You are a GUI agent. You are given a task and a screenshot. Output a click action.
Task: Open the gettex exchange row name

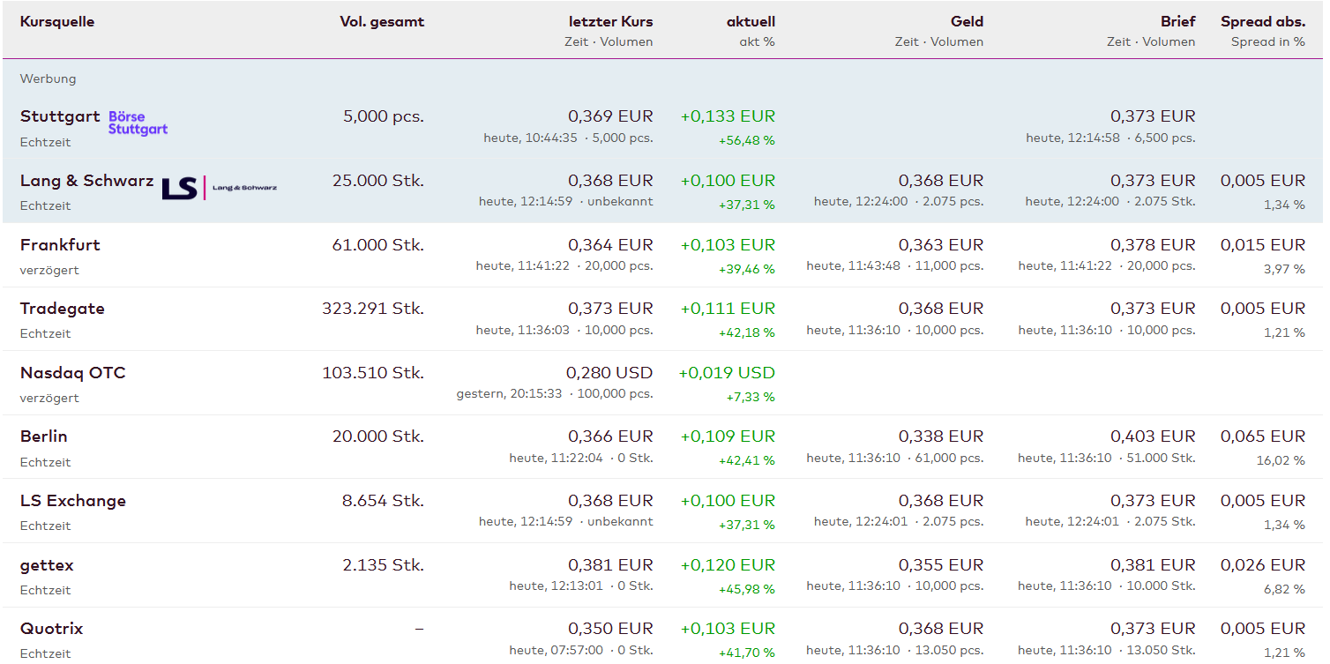point(47,565)
